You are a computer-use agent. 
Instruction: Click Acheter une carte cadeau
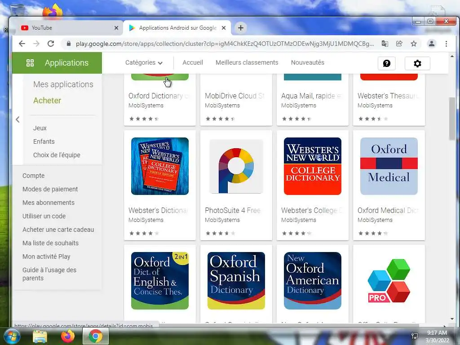coord(58,230)
